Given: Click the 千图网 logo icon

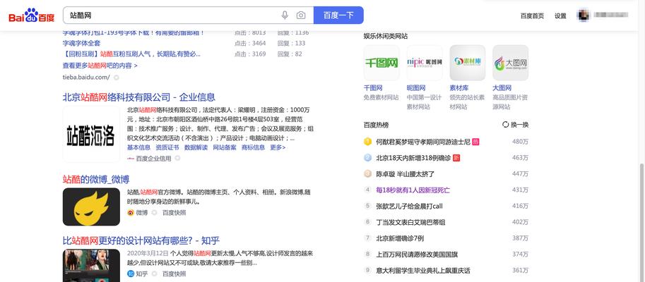Looking at the screenshot, I should tap(381, 63).
